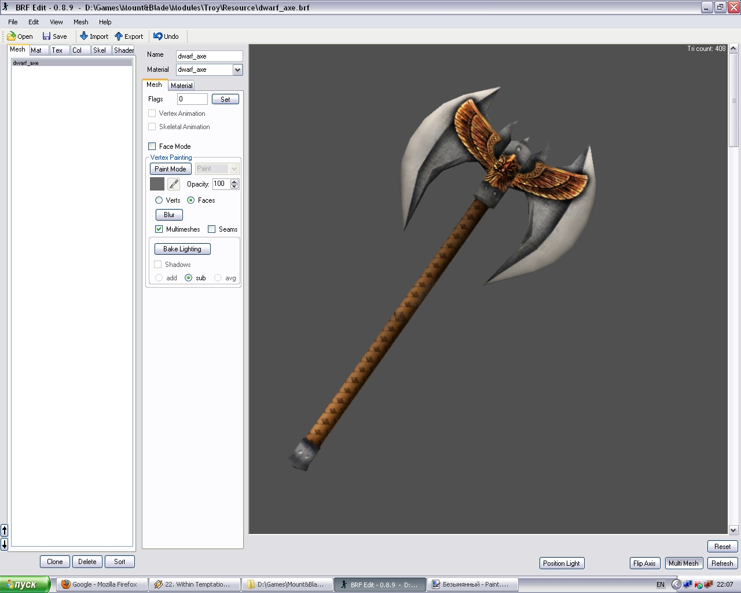Toggle the Skeletal Animation checkbox
The image size is (741, 593).
[x=152, y=127]
